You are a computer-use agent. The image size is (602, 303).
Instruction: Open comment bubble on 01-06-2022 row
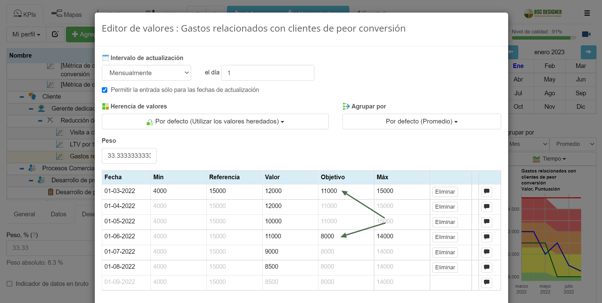[486, 237]
